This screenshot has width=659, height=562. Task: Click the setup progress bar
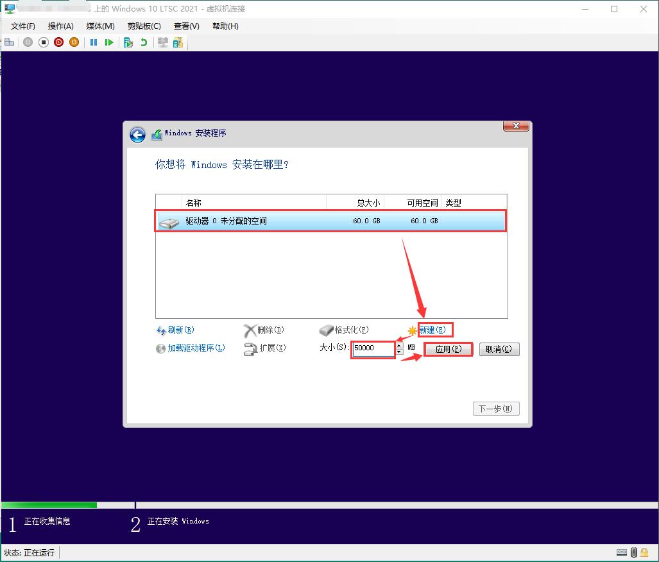(330, 506)
